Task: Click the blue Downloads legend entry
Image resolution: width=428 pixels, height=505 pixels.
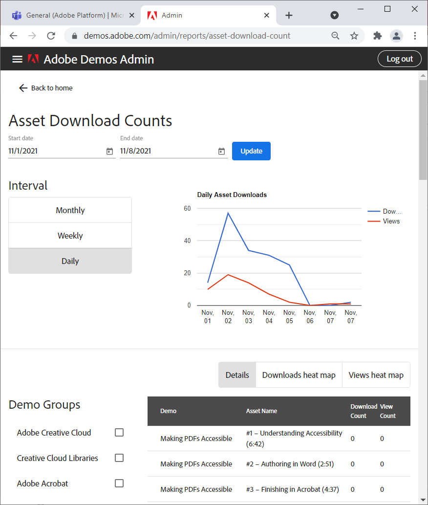Action: 385,211
